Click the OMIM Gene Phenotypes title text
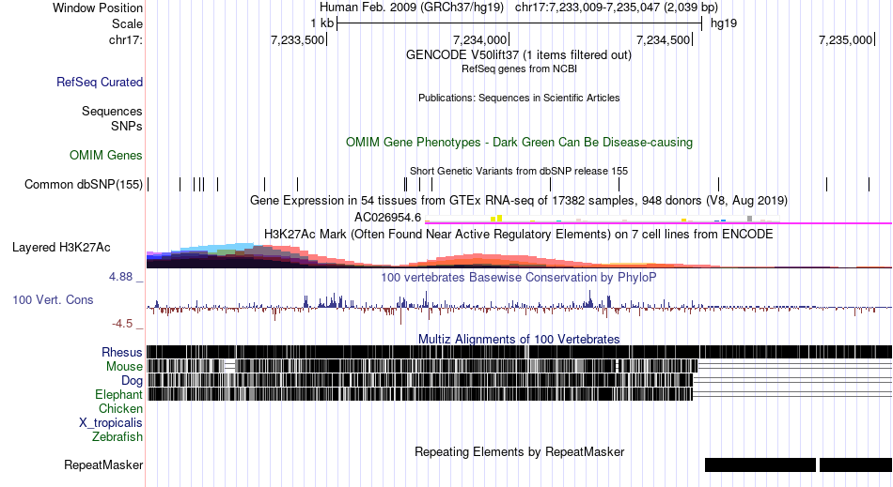This screenshot has height=487, width=893. click(519, 142)
